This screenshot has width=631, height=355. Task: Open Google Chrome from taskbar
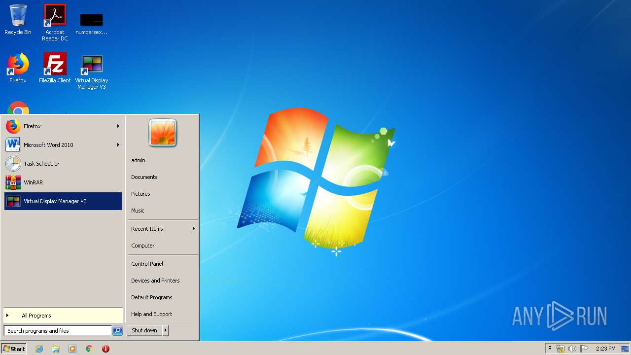pos(89,349)
